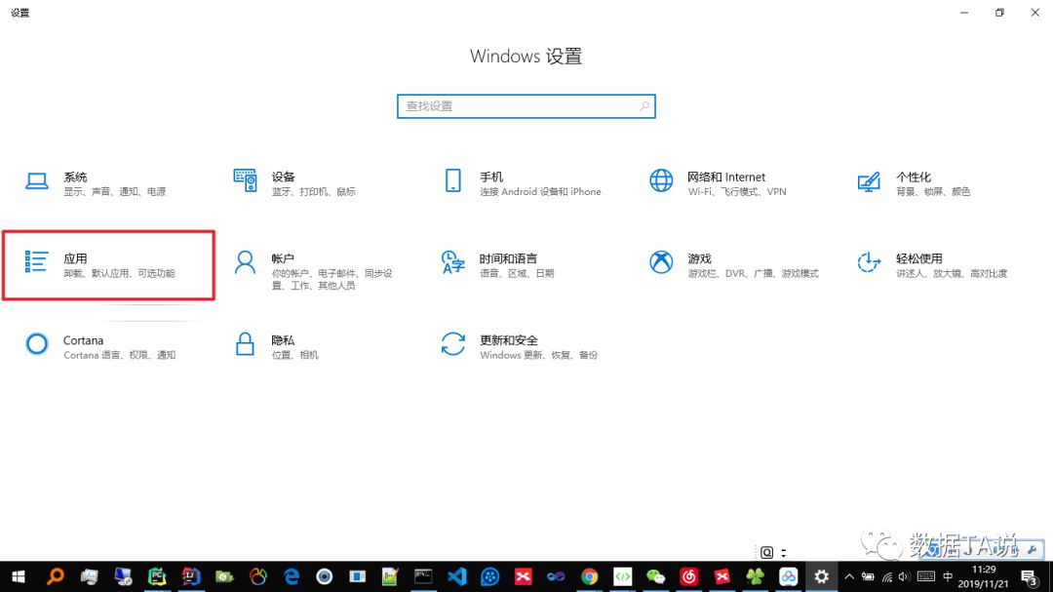This screenshot has height=592, width=1053.
Task: Click the text 讲述人、放大镜、高对比度
Action: pyautogui.click(x=952, y=273)
